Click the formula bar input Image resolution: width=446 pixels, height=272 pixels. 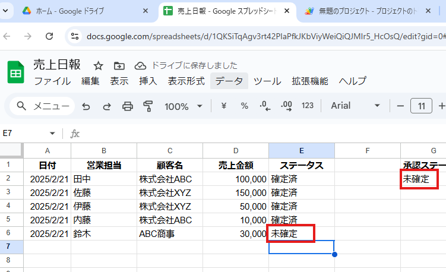[262, 133]
